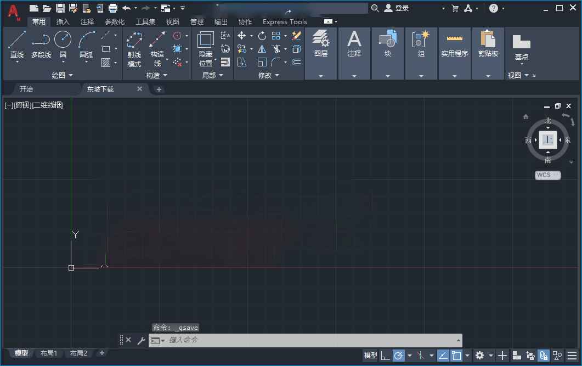Open the 注释 (Annotation) large A panel
Viewport: 582px width, 366px height.
point(354,53)
